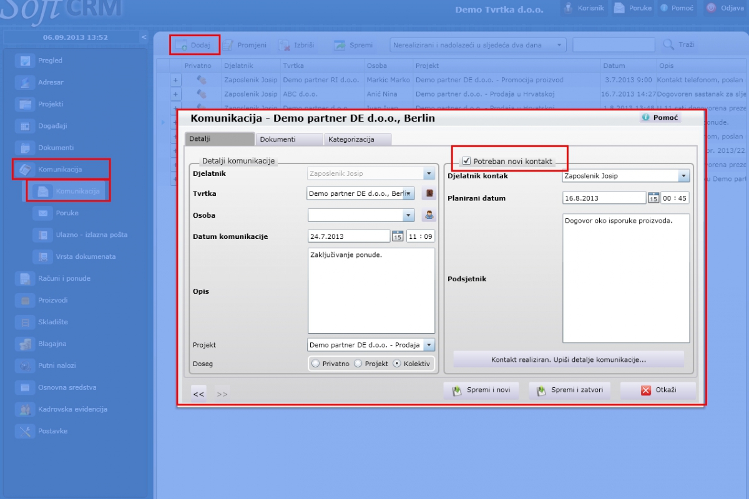
Task: Click the Planirani datum field 16.8.2013
Action: tap(604, 198)
